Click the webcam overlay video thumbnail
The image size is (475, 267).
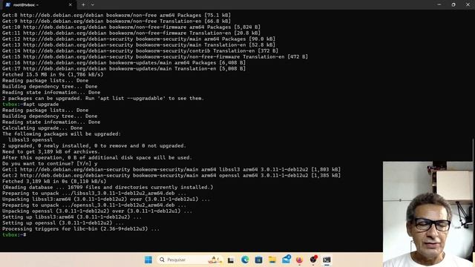[x=427, y=214]
